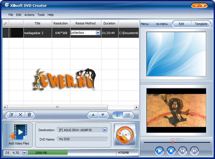Click the preview playback position slider
Image resolution: width=215 pixels, height=159 pixels.
(x=177, y=142)
